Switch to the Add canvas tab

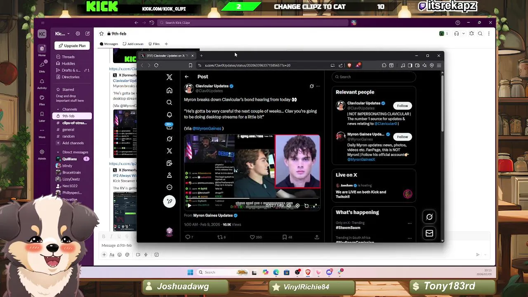133,44
